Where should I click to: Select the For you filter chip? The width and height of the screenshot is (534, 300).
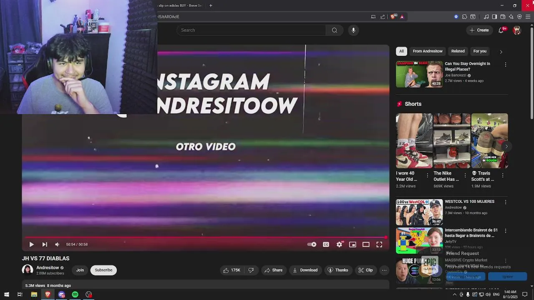(480, 51)
